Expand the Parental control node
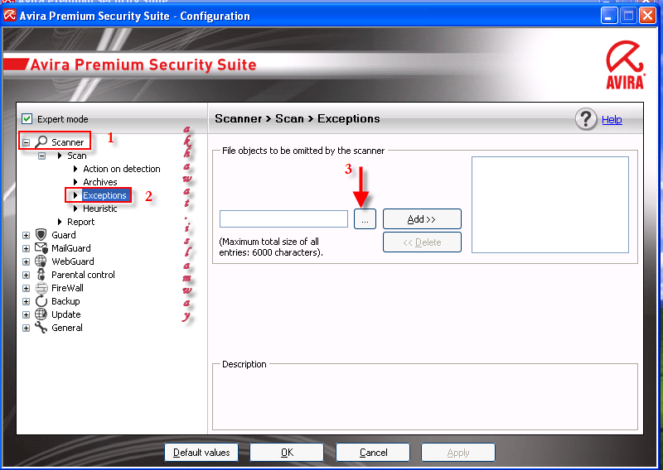The image size is (663, 470). pyautogui.click(x=27, y=275)
